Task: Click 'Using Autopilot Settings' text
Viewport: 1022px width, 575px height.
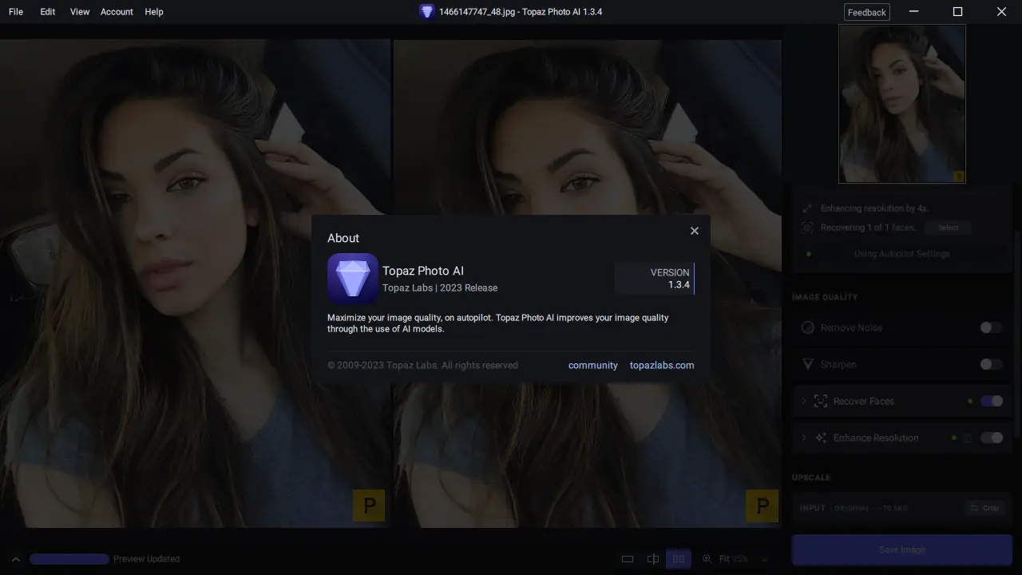Action: click(901, 253)
